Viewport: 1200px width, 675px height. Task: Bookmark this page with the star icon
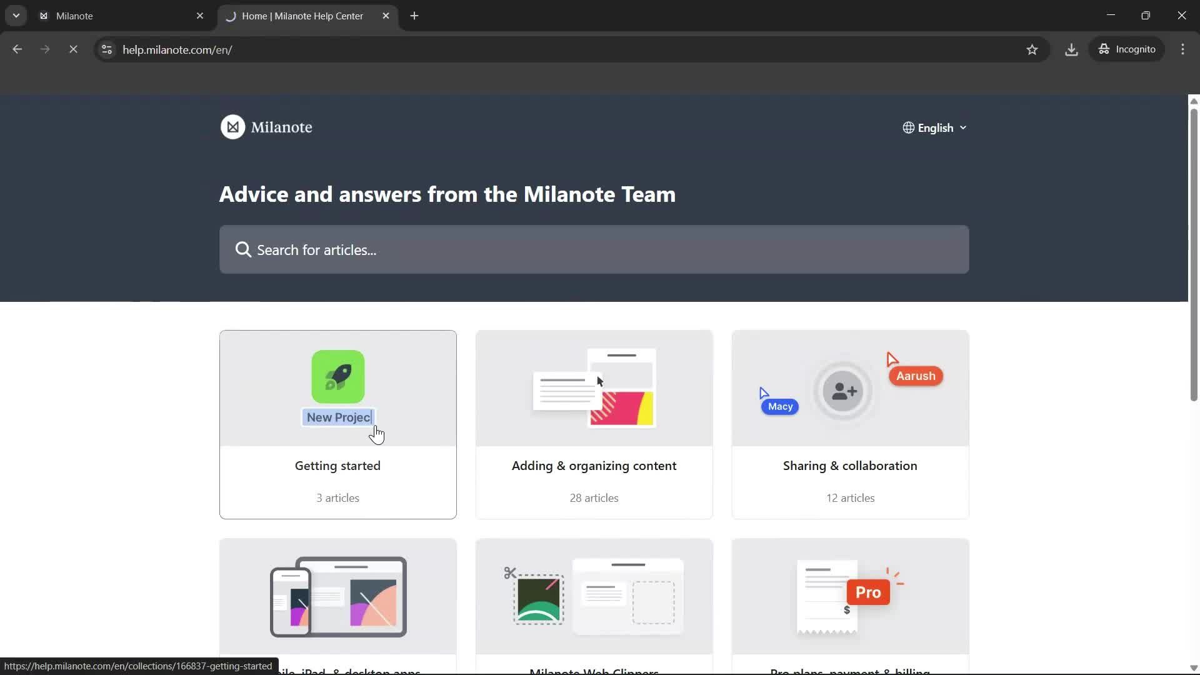(1032, 49)
